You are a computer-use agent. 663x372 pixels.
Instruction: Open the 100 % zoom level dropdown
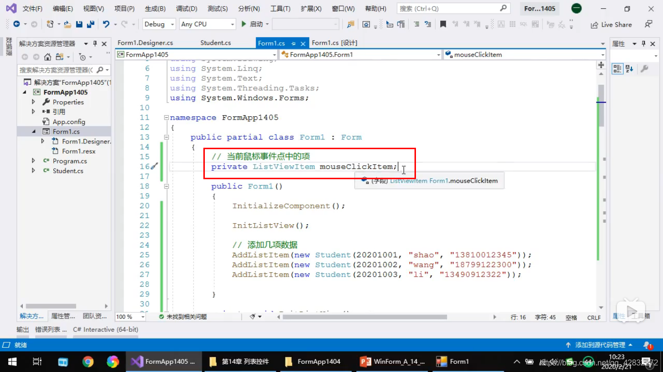[x=130, y=317]
